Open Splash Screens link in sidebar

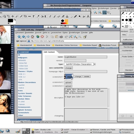25,110
